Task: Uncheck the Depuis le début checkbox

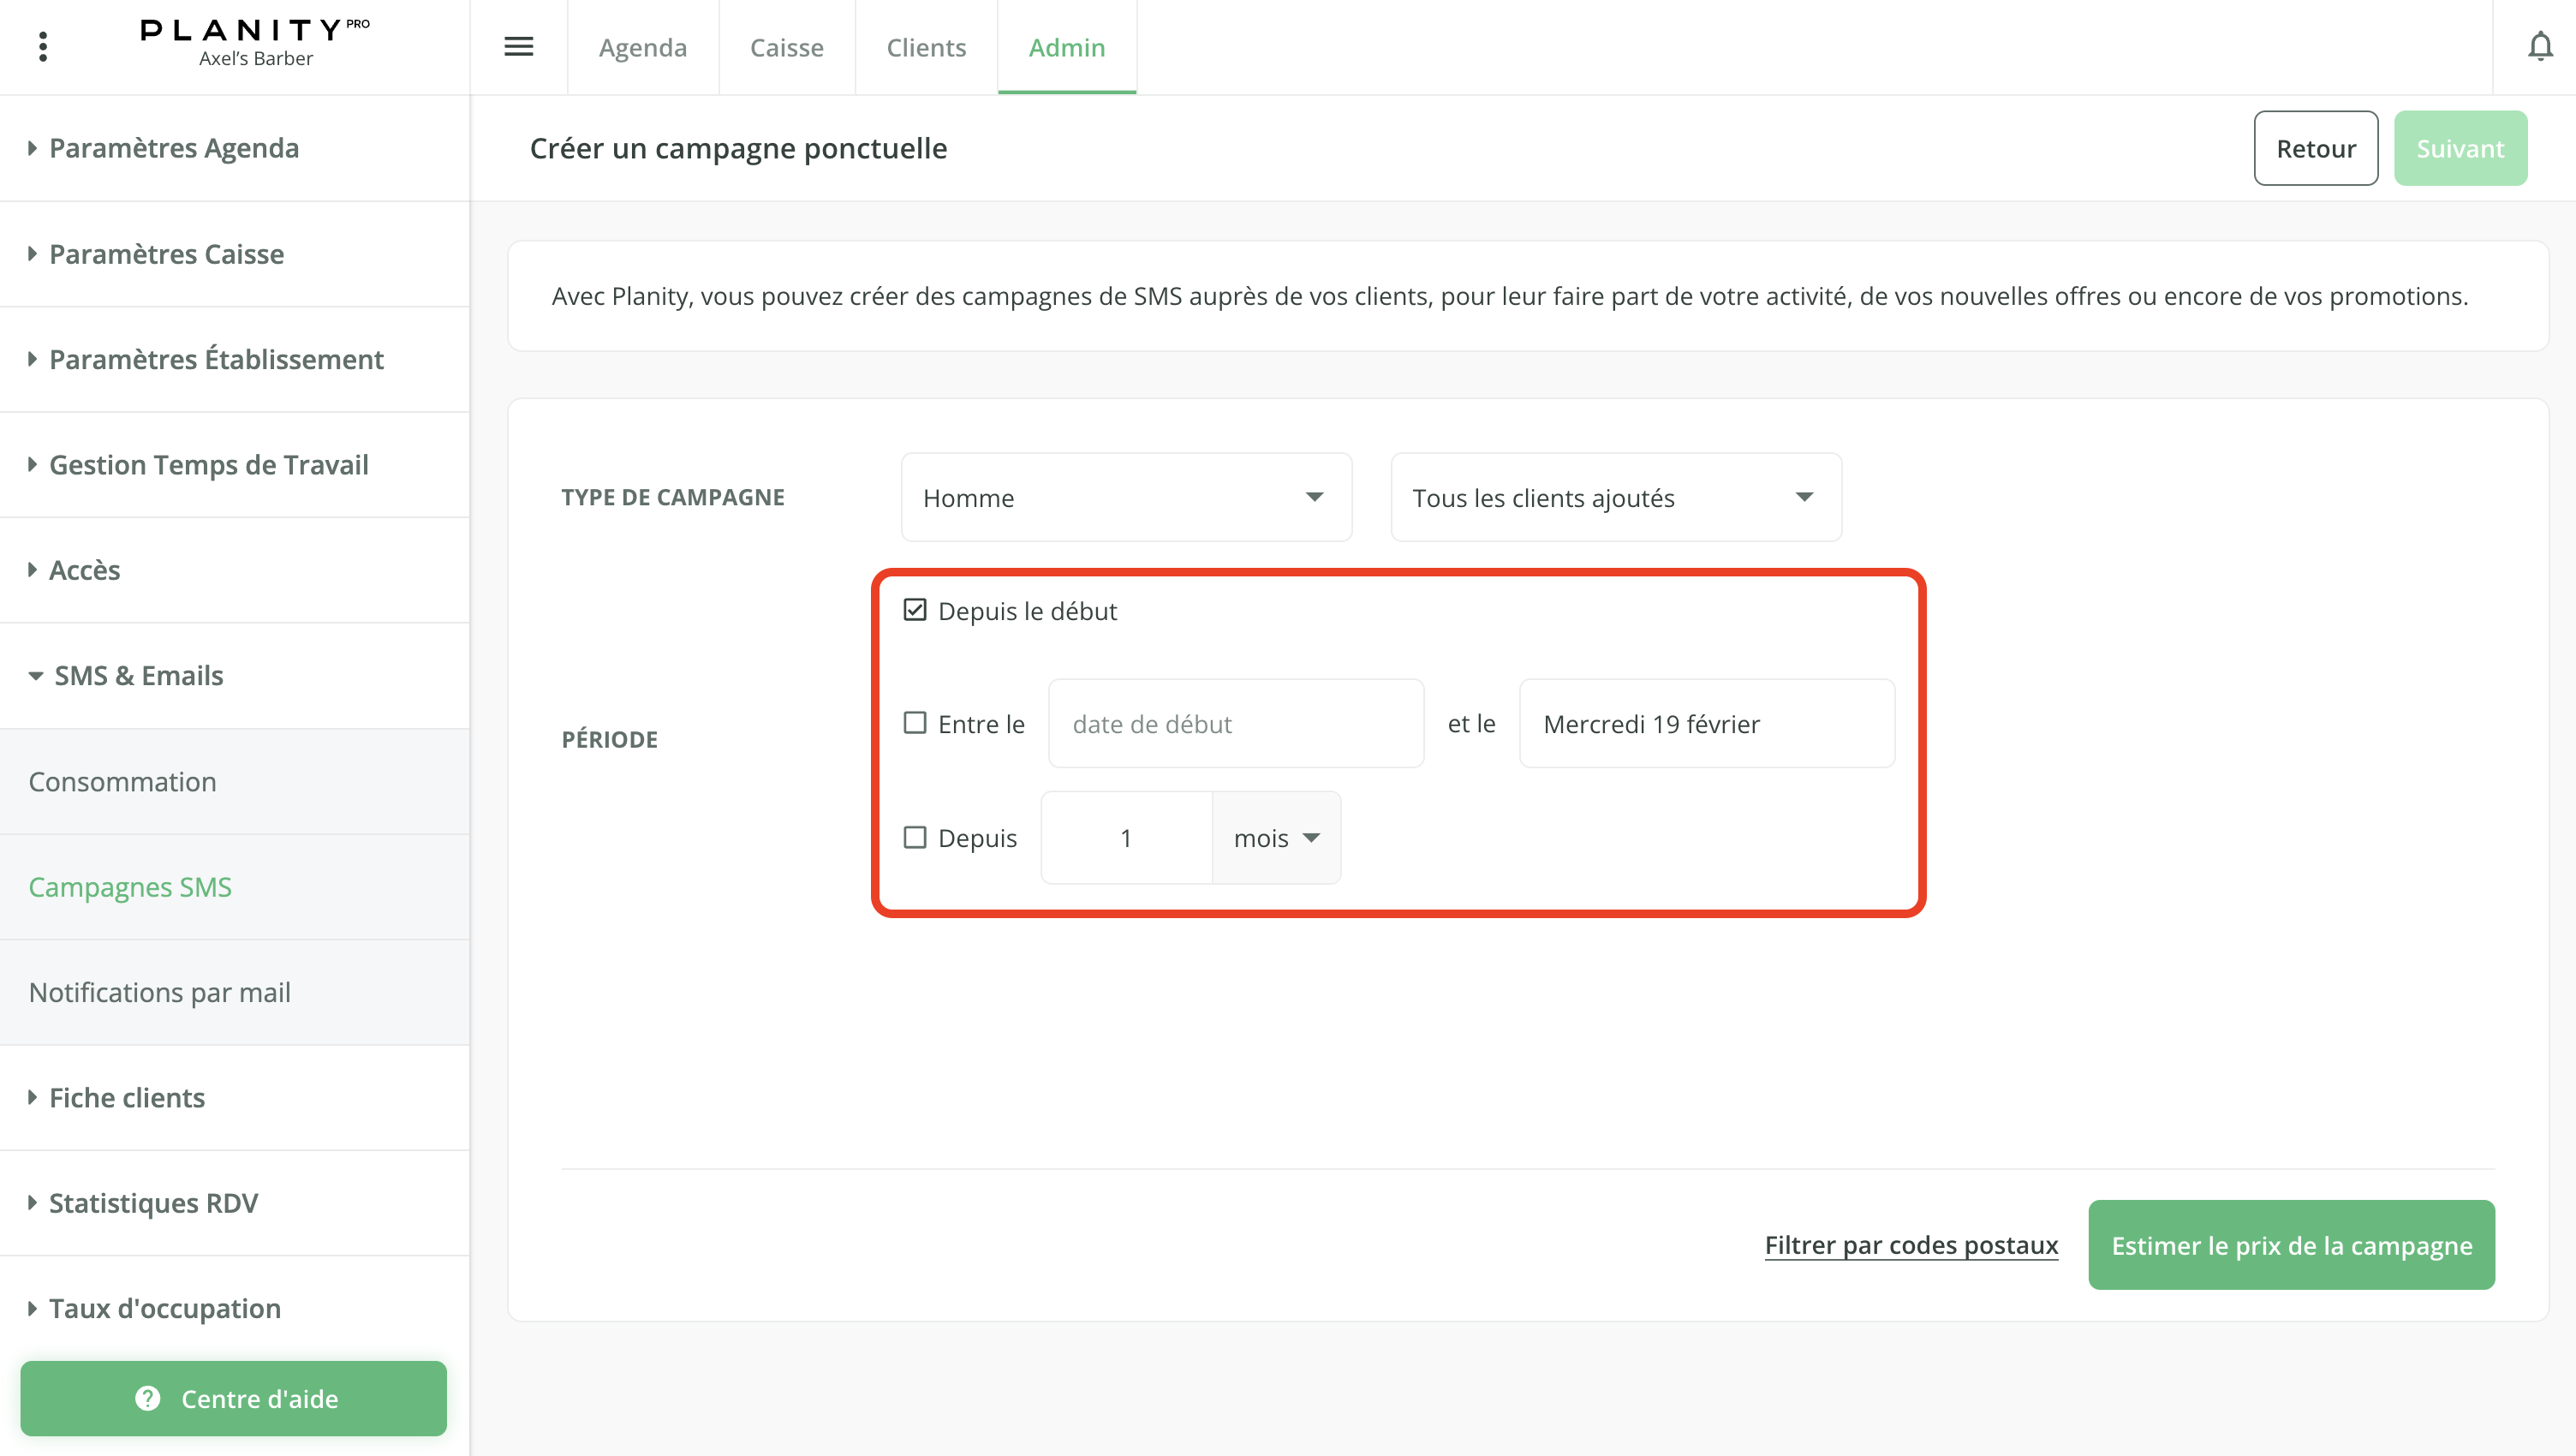Action: pos(915,610)
